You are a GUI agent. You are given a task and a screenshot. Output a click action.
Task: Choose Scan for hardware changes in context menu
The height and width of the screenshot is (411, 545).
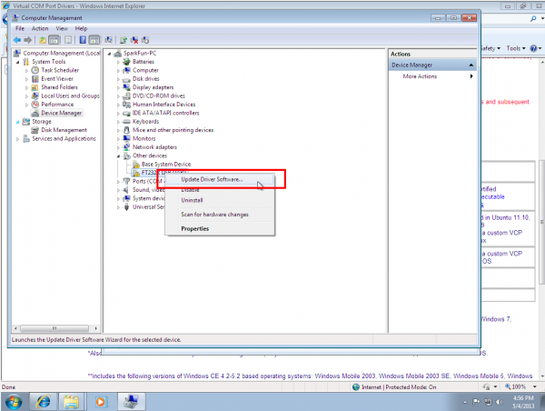(221, 215)
